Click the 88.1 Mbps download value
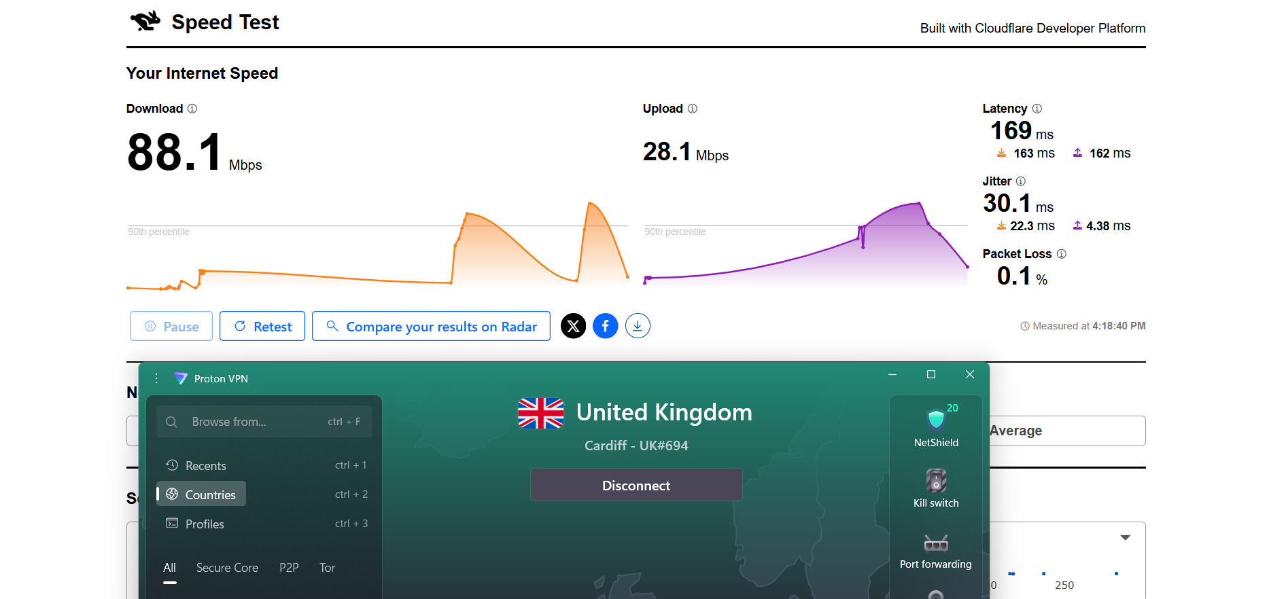Screen dimensions: 1269x599 coord(194,153)
